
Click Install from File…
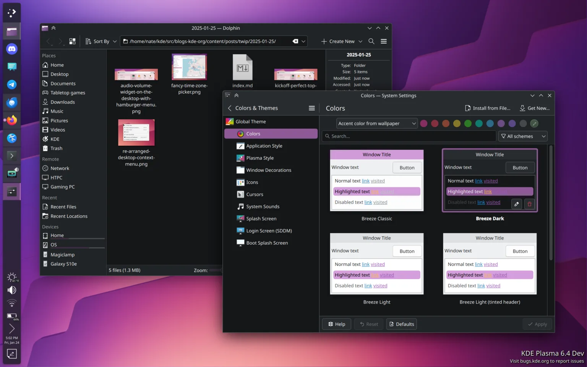488,108
